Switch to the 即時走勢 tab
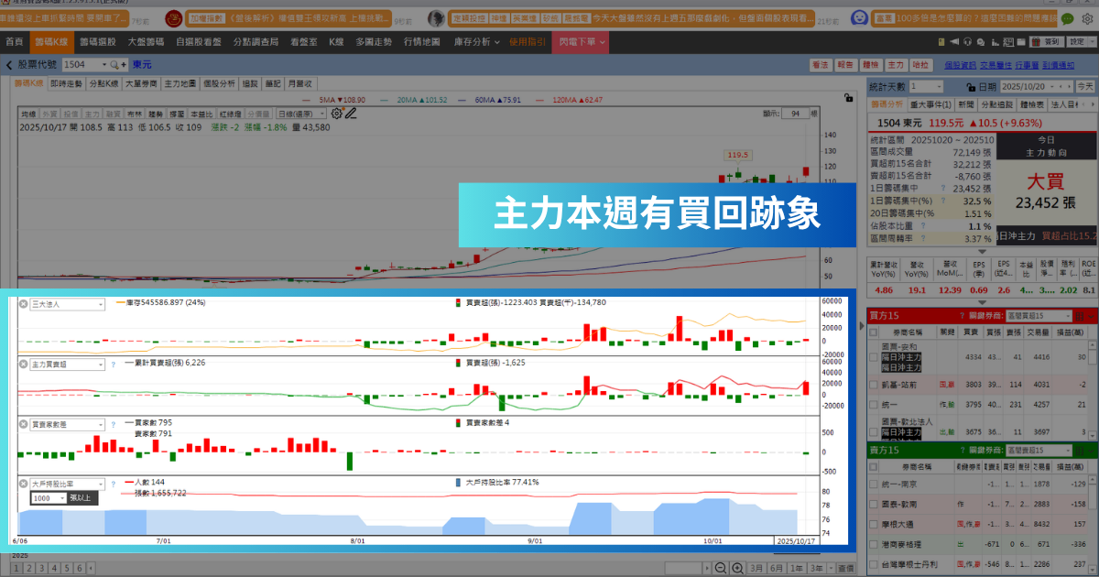 [x=66, y=82]
